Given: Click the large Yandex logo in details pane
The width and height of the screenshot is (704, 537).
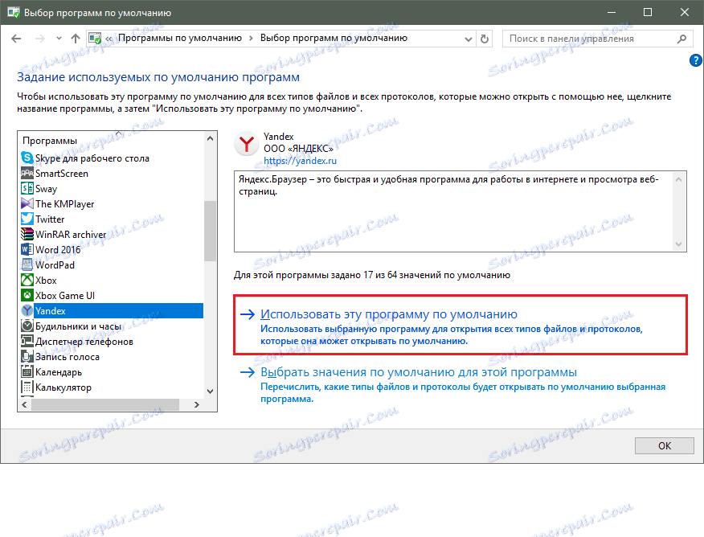Looking at the screenshot, I should point(246,144).
